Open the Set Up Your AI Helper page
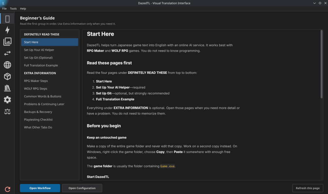The height and width of the screenshot is (194, 328). [x=50, y=50]
